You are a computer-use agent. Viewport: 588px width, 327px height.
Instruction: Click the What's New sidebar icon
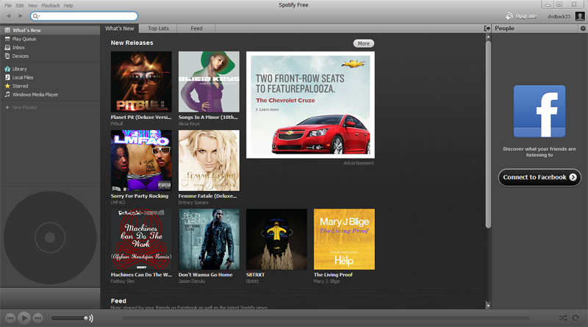pos(7,30)
